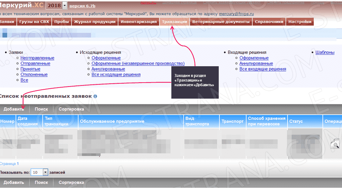Viewport: 342px width, 188px height.
Task: Switch to Ветеринарные документы tab
Action: [x=221, y=22]
